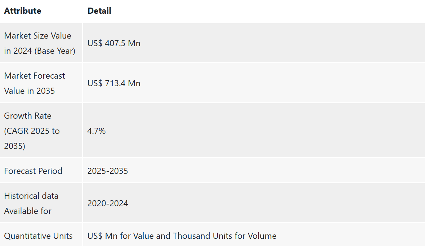
Task: Click the 2020-2024 historical data value
Action: click(108, 203)
